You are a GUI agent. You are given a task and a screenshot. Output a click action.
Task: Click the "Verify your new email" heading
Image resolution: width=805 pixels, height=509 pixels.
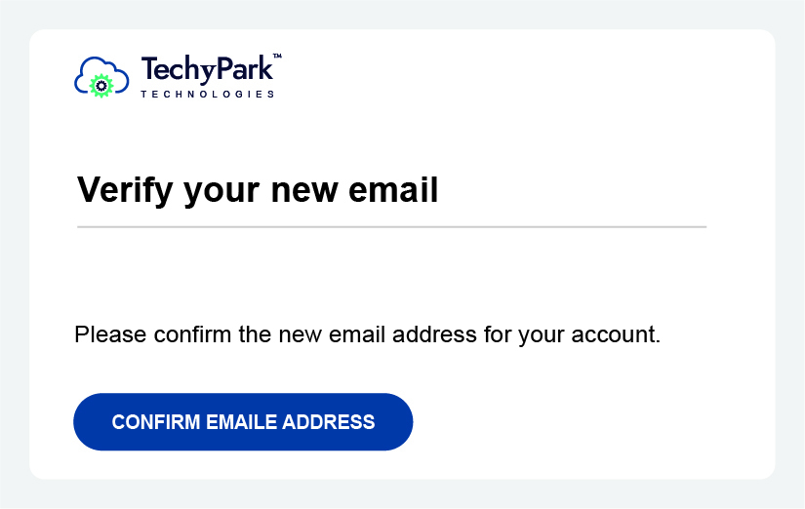(x=258, y=189)
